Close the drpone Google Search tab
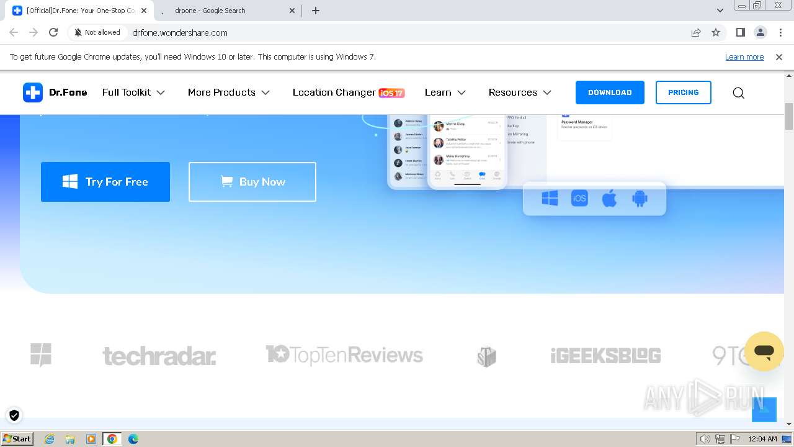Screen dimensions: 794x447 (293, 11)
